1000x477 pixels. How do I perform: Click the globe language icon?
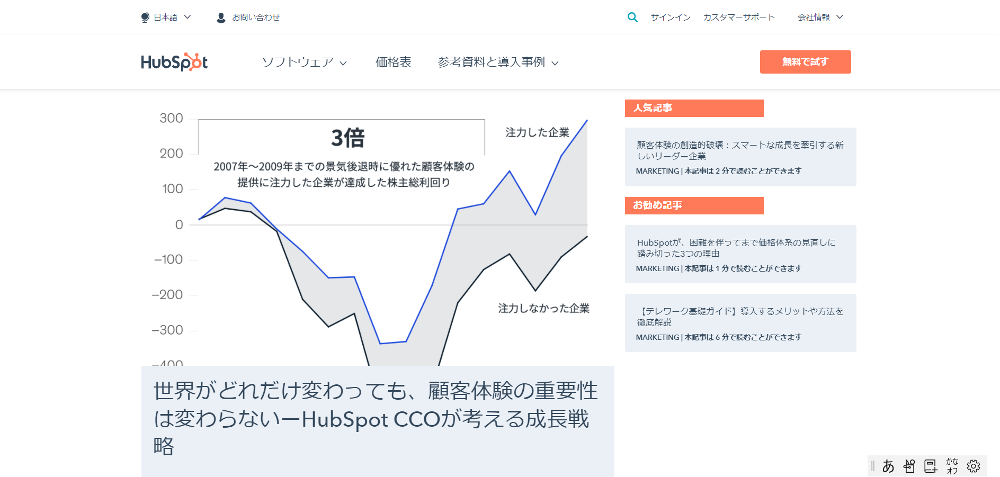point(145,17)
